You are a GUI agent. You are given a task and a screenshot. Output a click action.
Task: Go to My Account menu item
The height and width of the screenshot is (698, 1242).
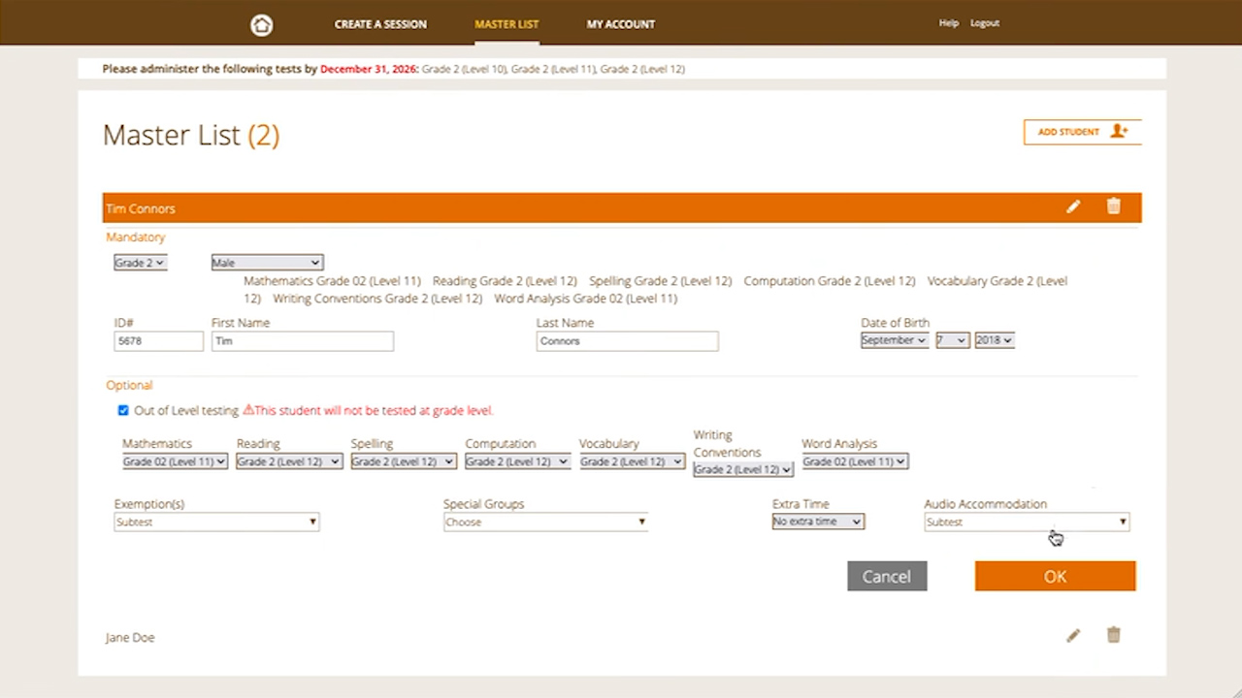pos(620,24)
